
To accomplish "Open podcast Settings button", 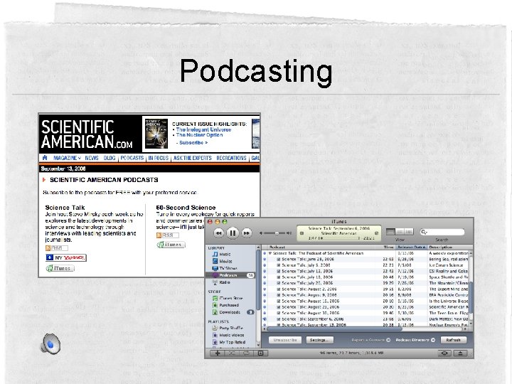I will click(319, 340).
